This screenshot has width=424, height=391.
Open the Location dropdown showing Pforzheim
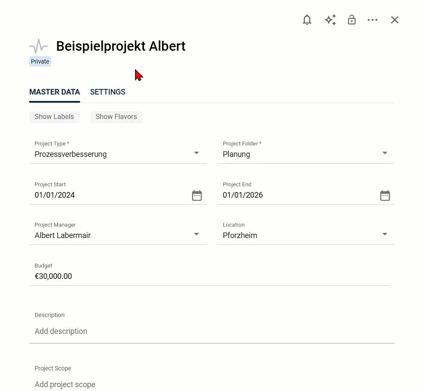tap(384, 235)
